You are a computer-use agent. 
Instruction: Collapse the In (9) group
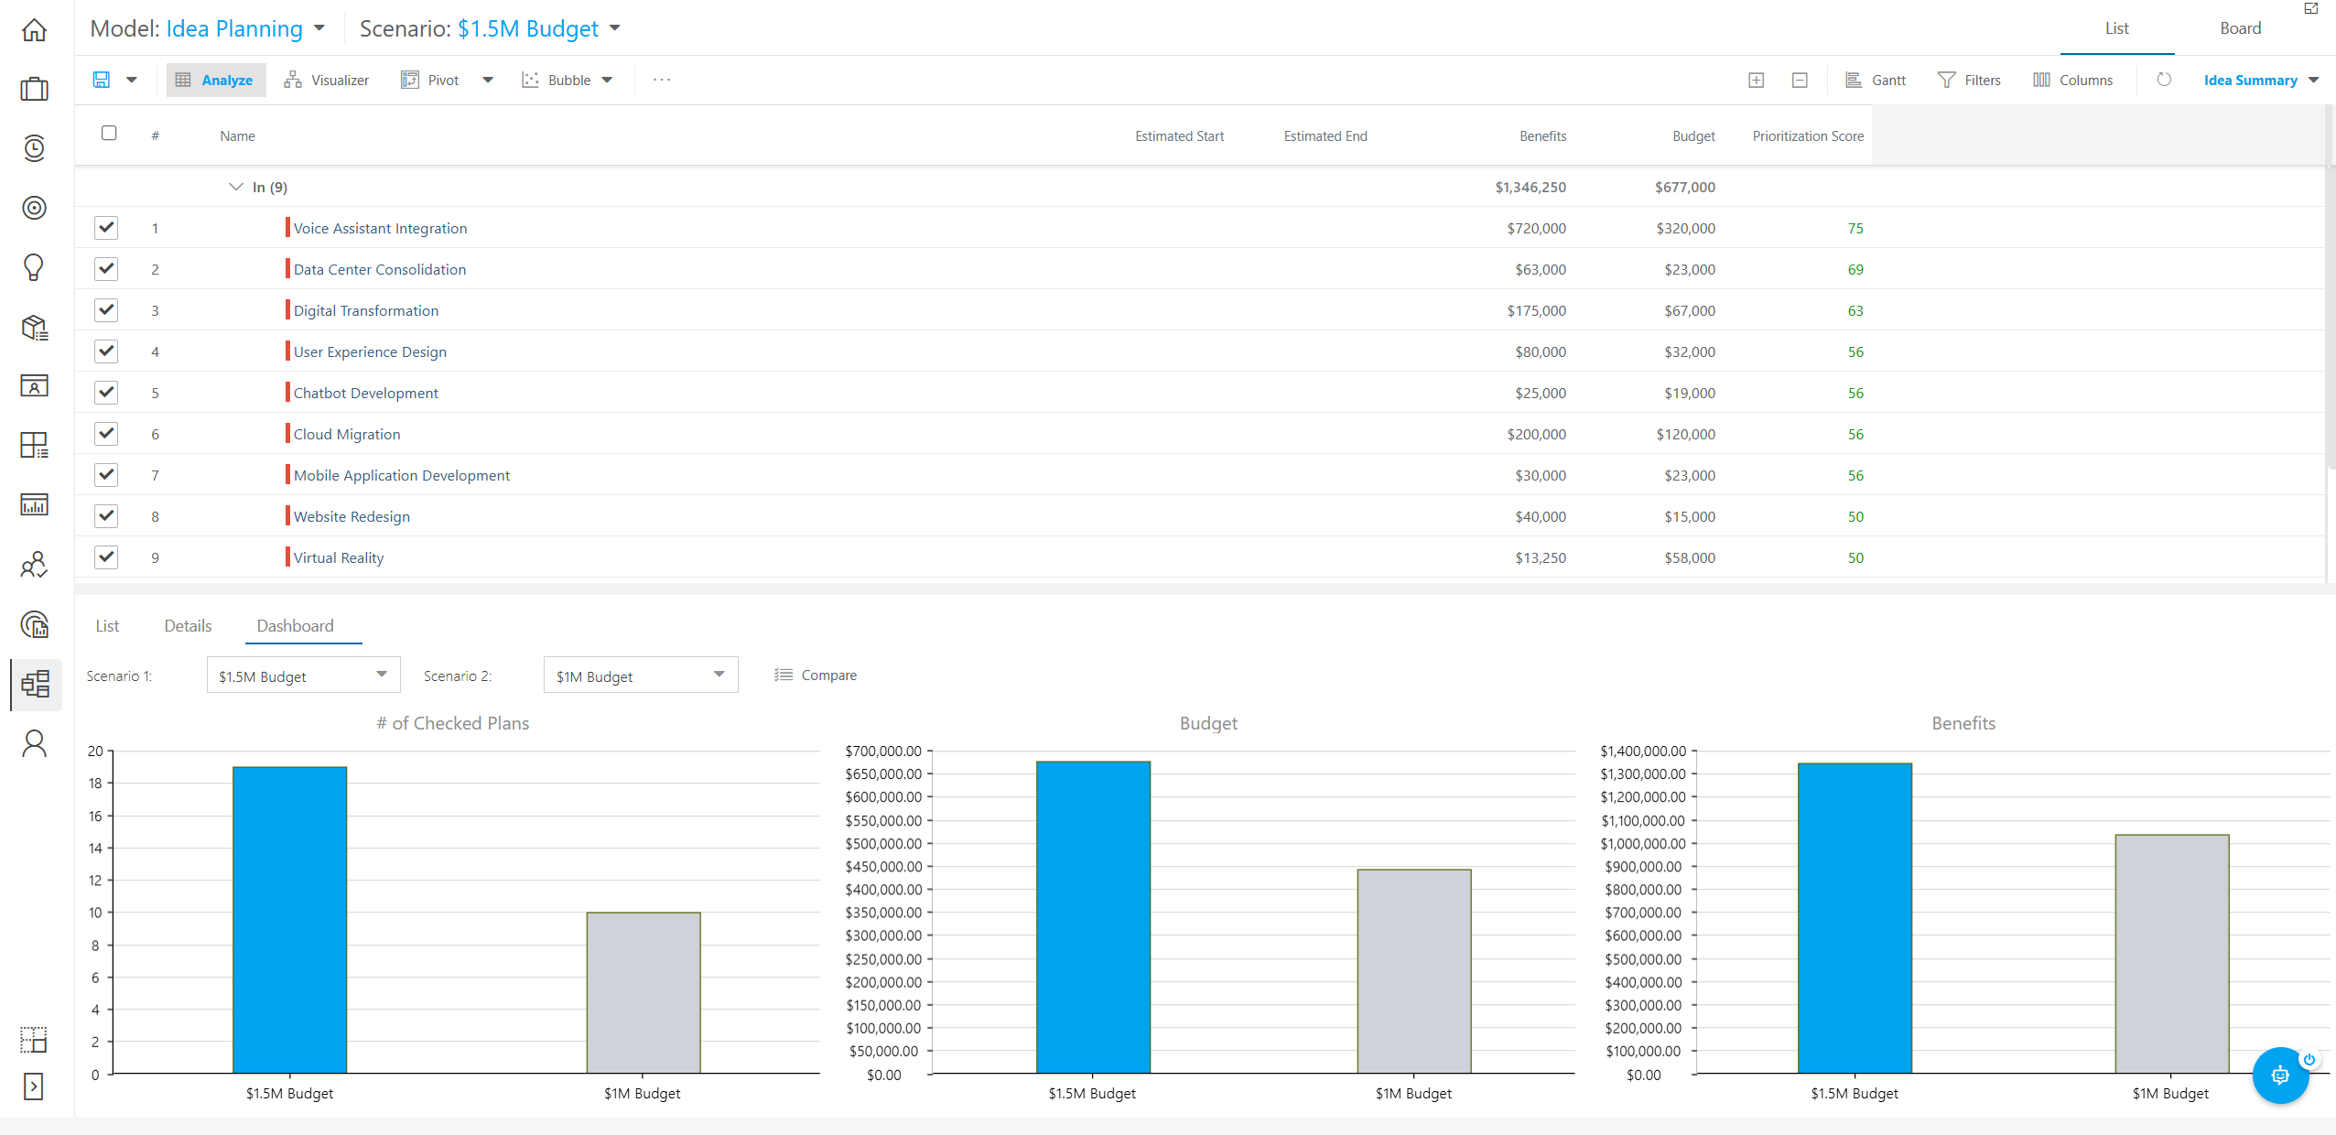coord(235,187)
